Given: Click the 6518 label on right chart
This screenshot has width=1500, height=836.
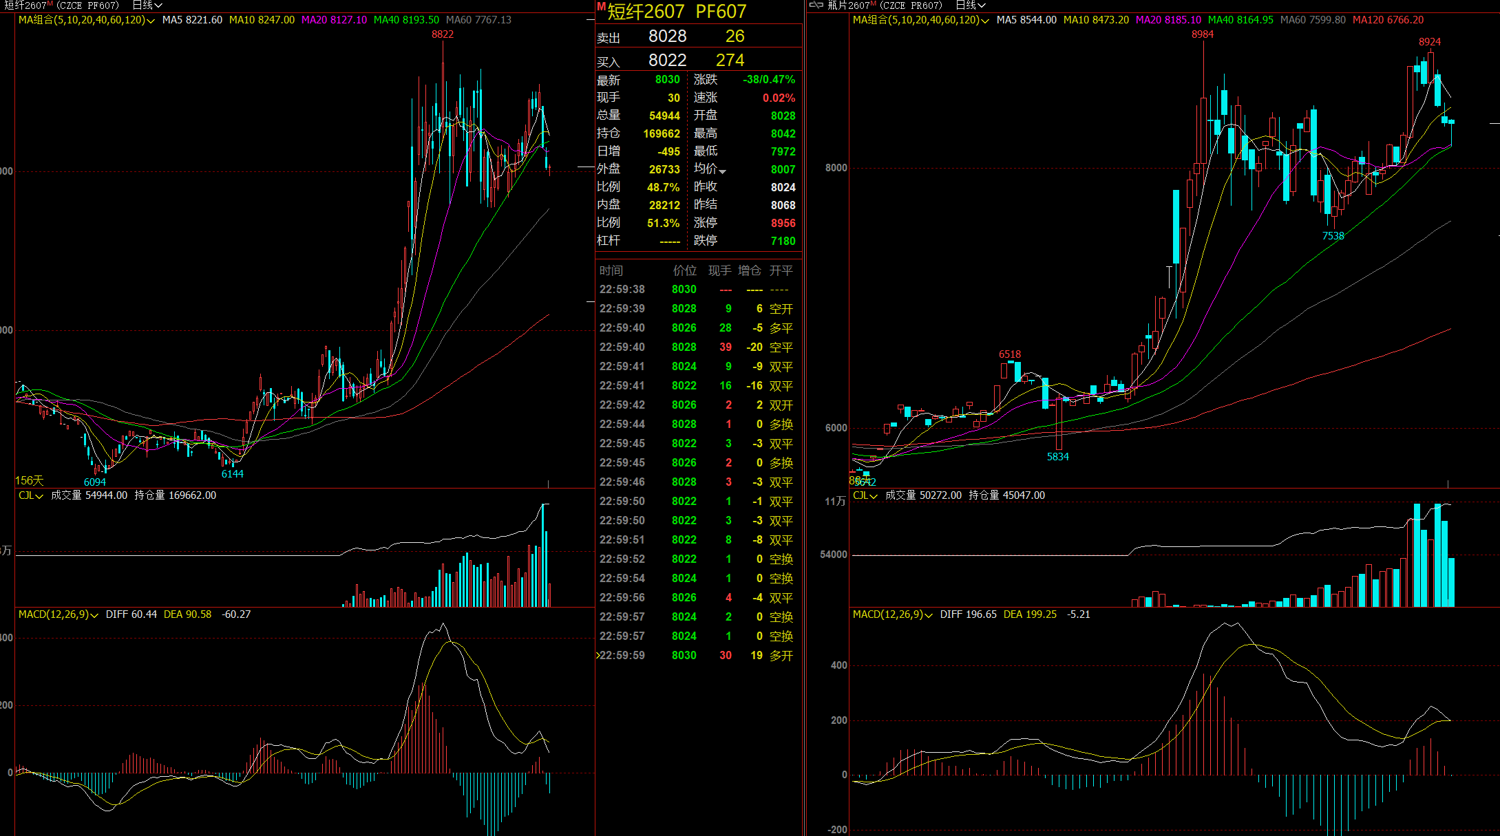Looking at the screenshot, I should pos(1010,354).
